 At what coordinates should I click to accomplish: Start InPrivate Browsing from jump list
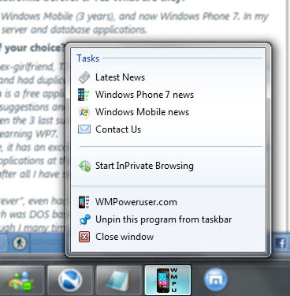[168, 166]
